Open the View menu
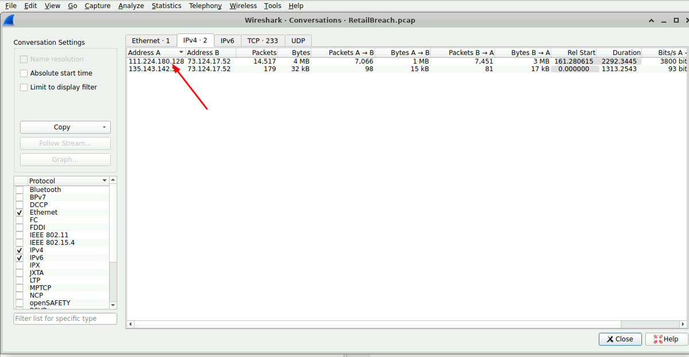The width and height of the screenshot is (689, 357). (x=52, y=6)
